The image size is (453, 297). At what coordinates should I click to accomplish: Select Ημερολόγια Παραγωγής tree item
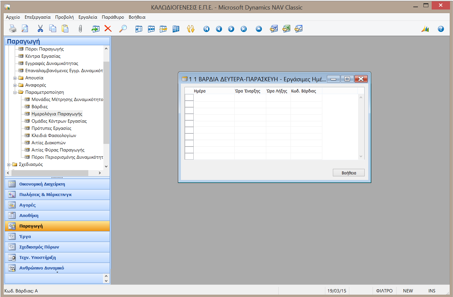pyautogui.click(x=57, y=114)
